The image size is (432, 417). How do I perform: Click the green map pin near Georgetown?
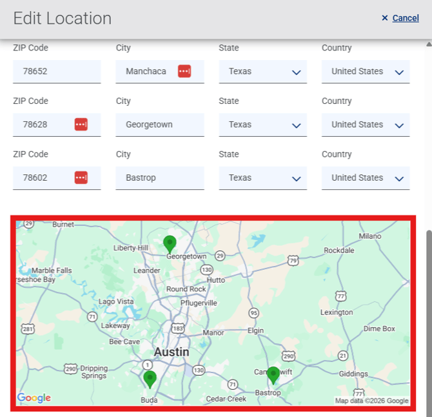pyautogui.click(x=170, y=243)
